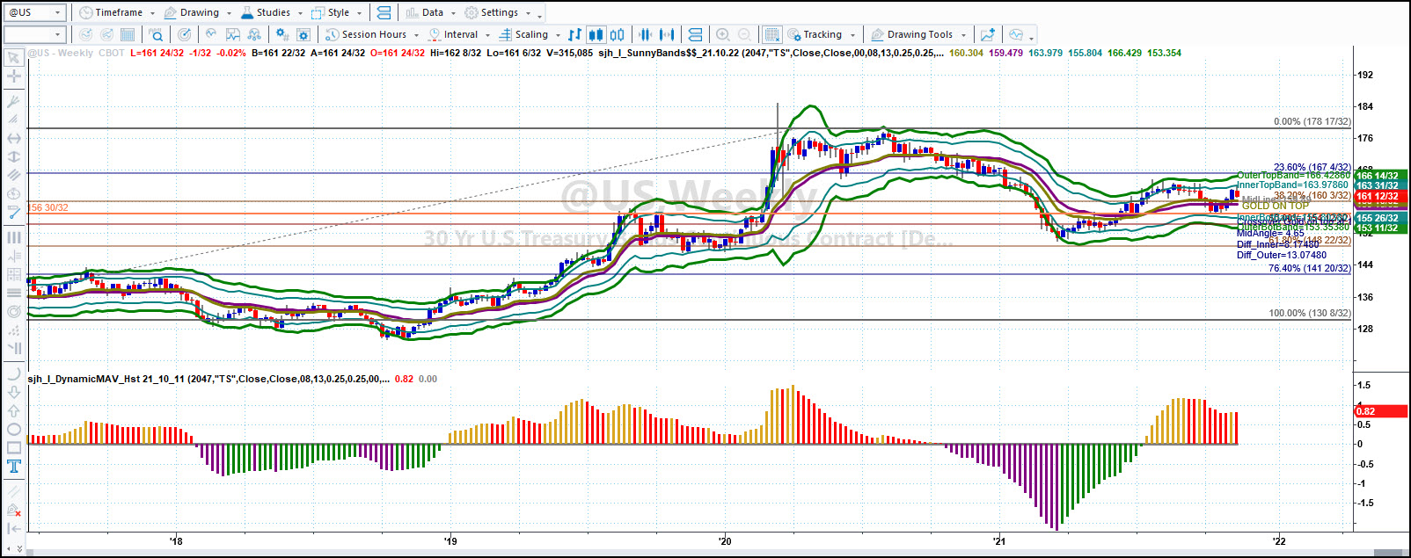Click the 100.00% (130 8/32) Fibonacci label
The image size is (1411, 558).
(x=1310, y=313)
